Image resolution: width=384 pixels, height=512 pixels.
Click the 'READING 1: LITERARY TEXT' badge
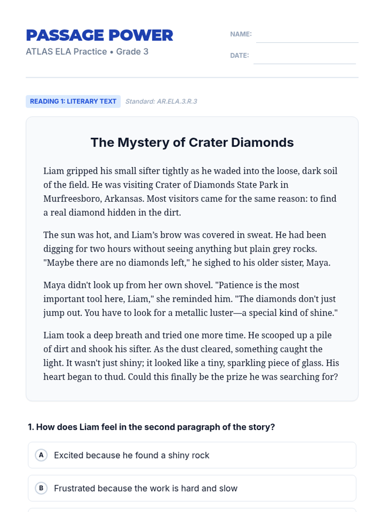[x=73, y=101]
